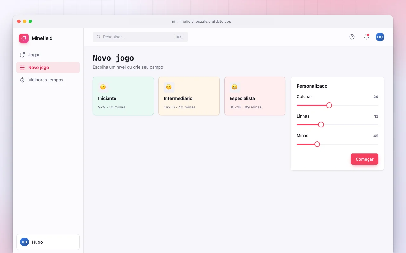Click the Colunas slider handle
Viewport: 406px width, 253px height.
point(329,105)
